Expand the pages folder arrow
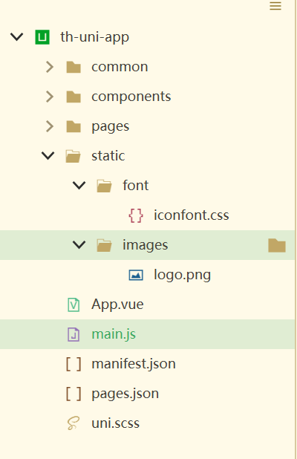297x459 pixels. pos(50,126)
